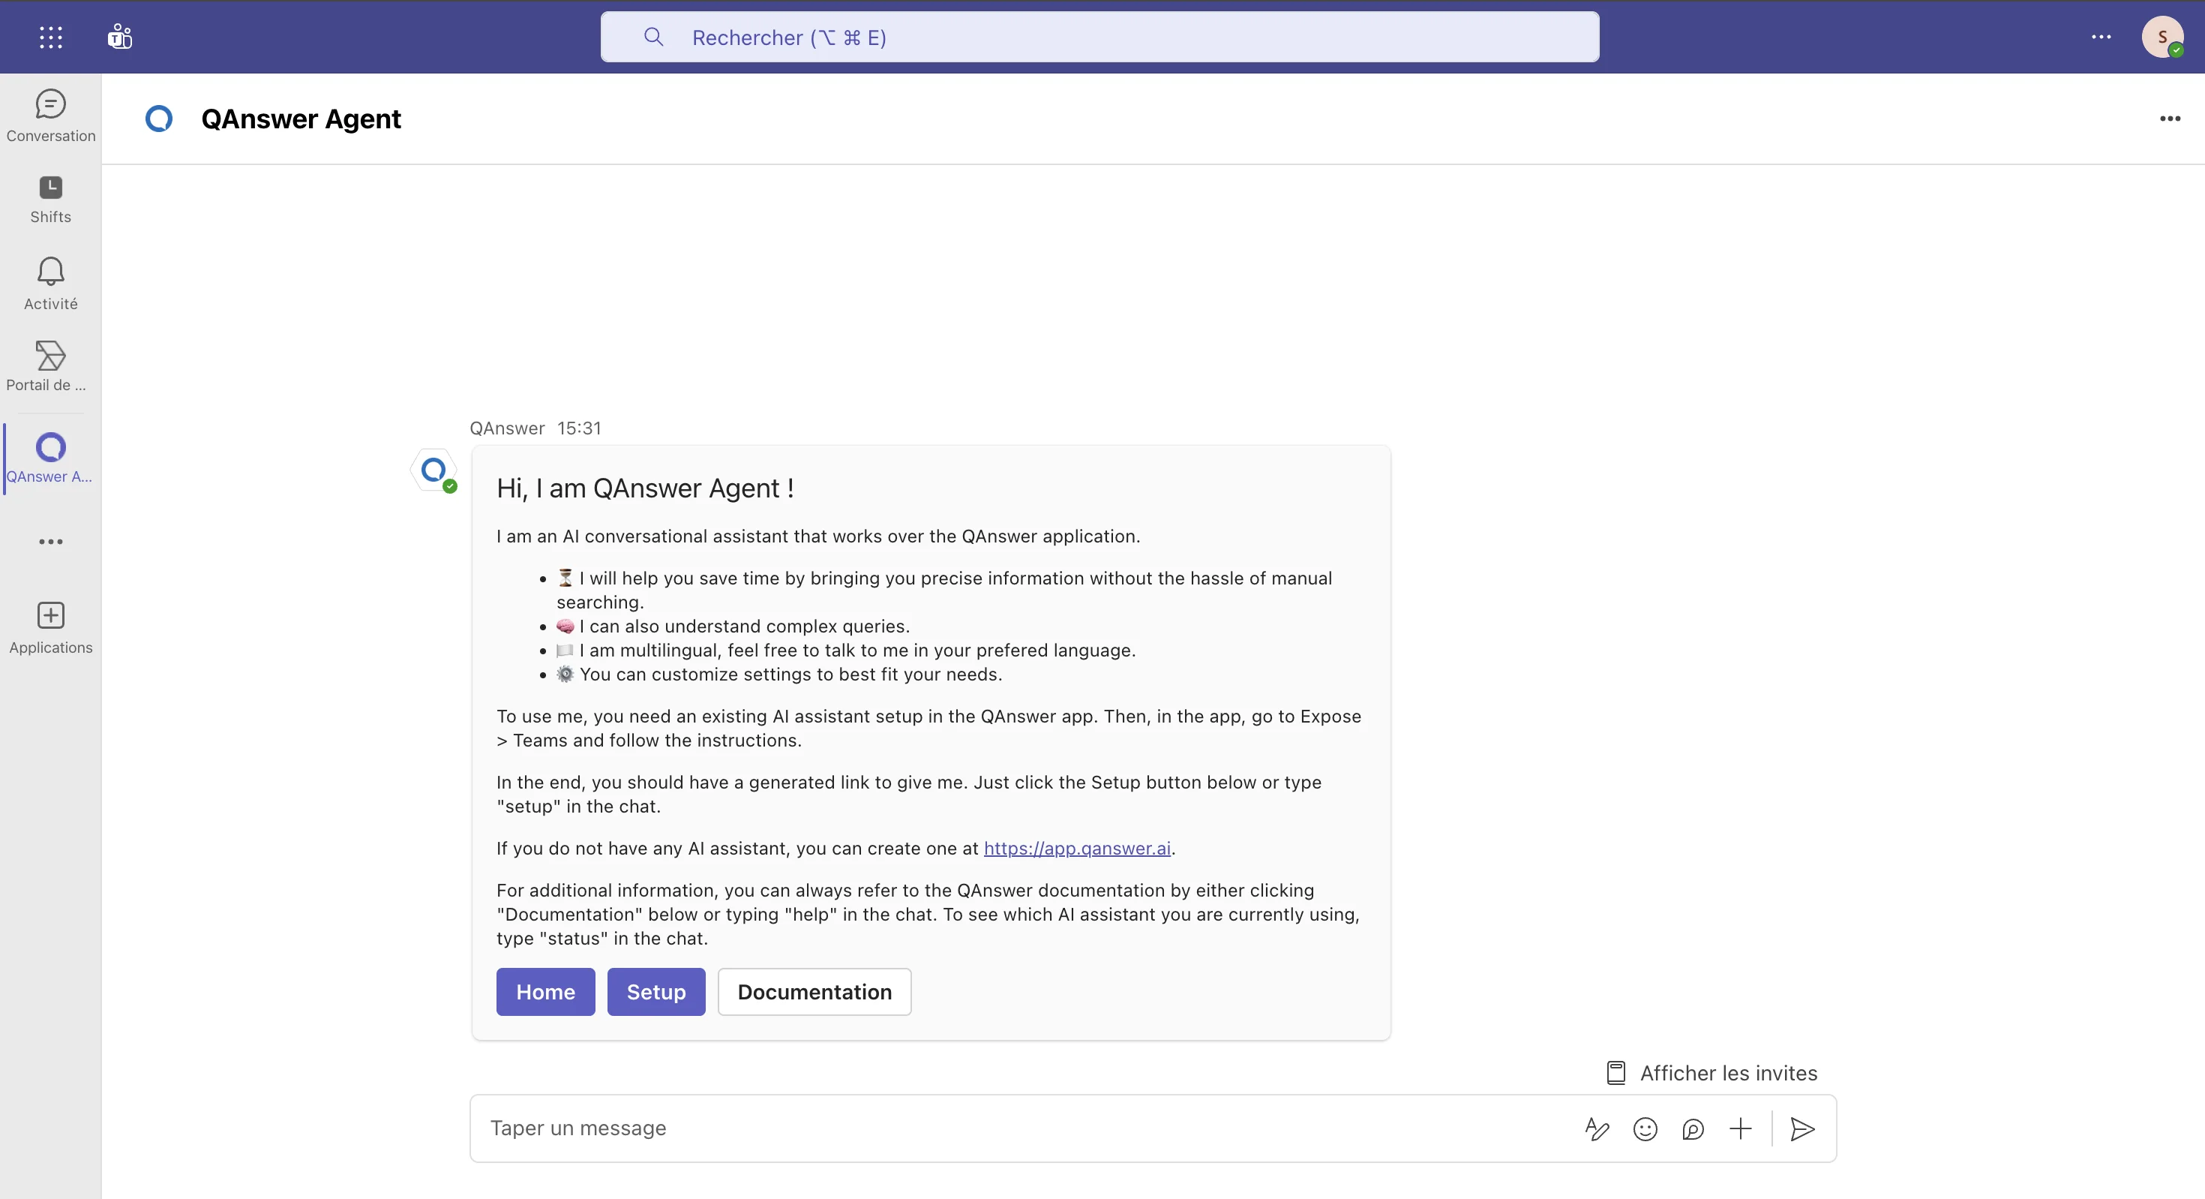This screenshot has height=1199, width=2205.
Task: Focus the Taper un message field
Action: click(x=1027, y=1128)
